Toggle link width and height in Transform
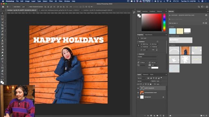 coord(138,45)
